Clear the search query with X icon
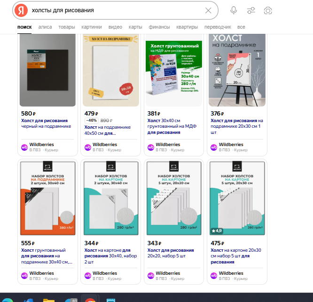The width and height of the screenshot is (313, 302). (208, 10)
